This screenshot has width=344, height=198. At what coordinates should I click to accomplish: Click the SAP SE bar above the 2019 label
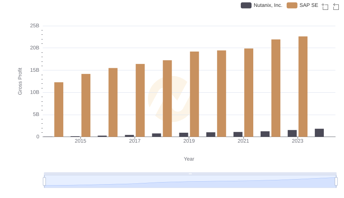click(194, 94)
